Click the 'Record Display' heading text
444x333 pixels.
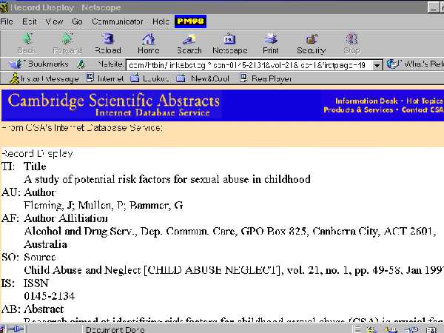(38, 154)
